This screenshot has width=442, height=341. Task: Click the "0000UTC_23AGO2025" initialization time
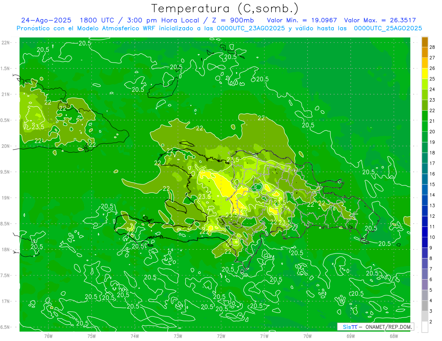pos(251,28)
